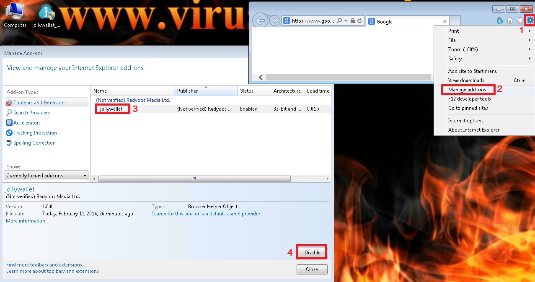This screenshot has width=535, height=282.
Task: Click IE page horizontal scroll left arrow
Action: 261,78
